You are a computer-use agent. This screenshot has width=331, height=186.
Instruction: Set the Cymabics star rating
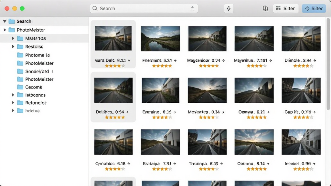tap(115, 169)
